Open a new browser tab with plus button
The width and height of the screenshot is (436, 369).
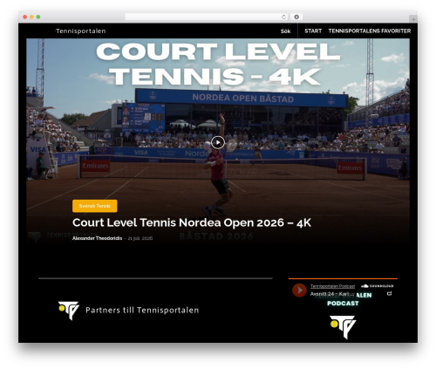coord(413,19)
